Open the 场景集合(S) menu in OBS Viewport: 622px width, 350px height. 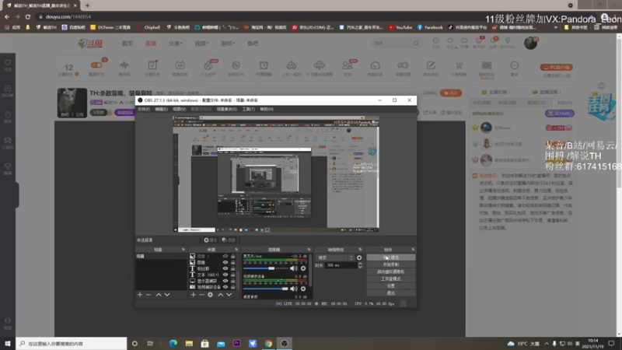227,109
